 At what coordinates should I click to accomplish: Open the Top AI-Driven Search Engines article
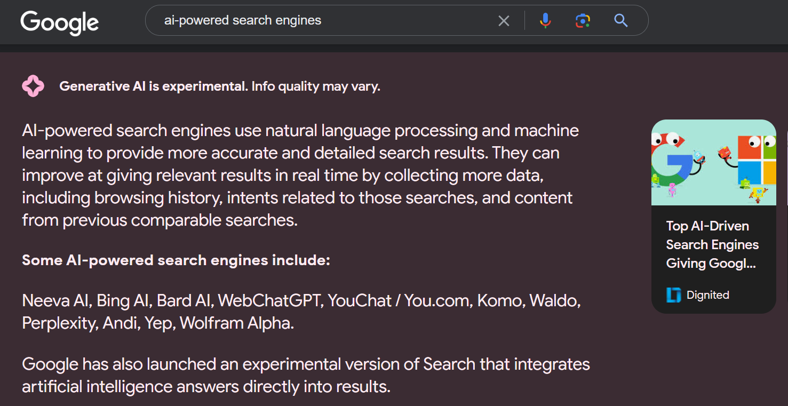point(711,244)
